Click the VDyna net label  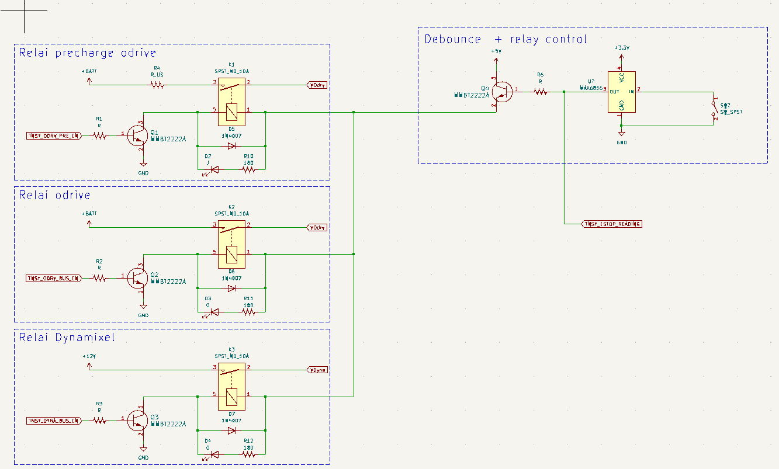pos(318,370)
